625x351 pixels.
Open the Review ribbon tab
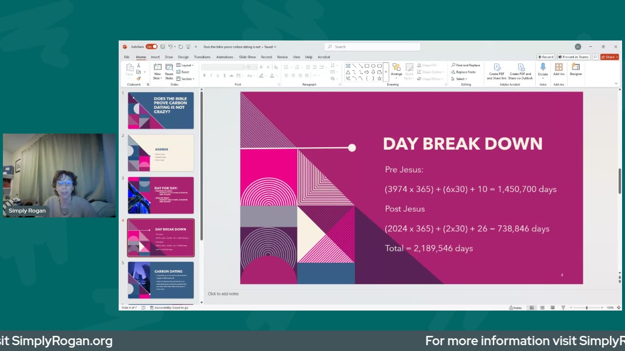click(282, 57)
